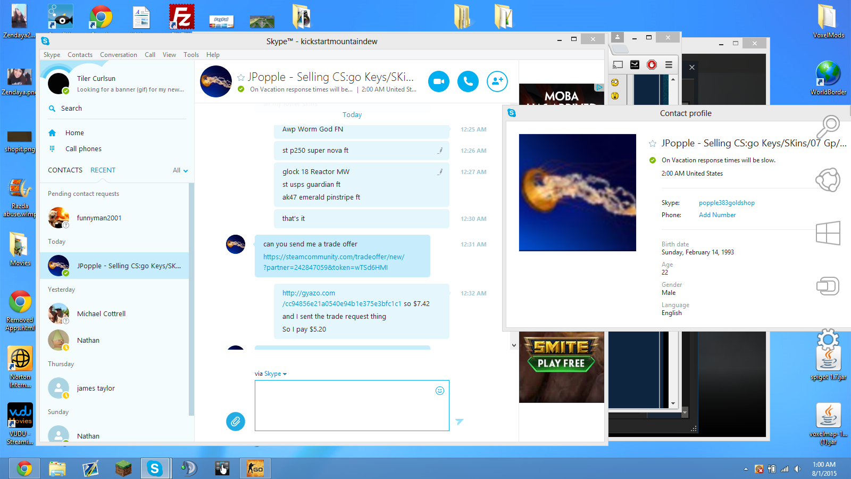Click the Norton icon in system tray
The height and width of the screenshot is (479, 851).
click(759, 469)
